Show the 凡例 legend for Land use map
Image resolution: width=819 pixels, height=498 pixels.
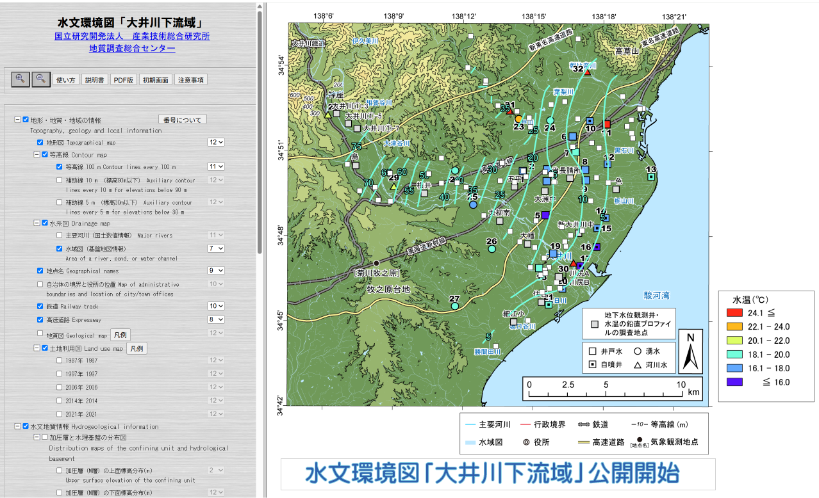[135, 349]
